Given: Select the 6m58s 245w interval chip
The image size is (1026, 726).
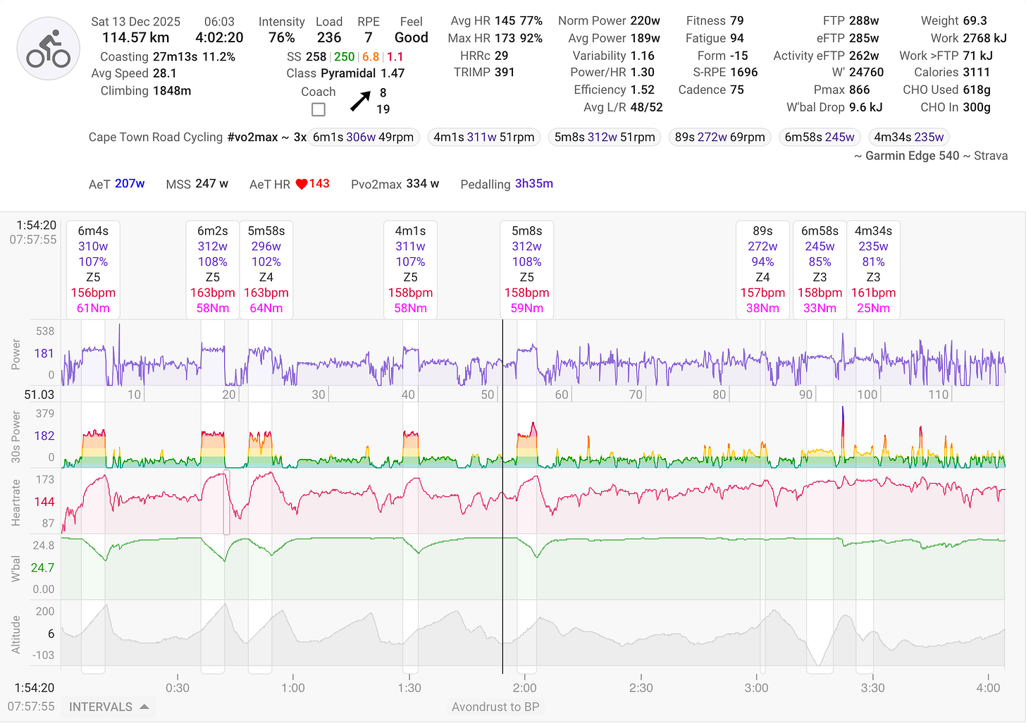Looking at the screenshot, I should tap(820, 137).
